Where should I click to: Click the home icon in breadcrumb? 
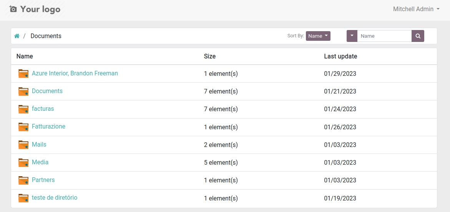17,36
